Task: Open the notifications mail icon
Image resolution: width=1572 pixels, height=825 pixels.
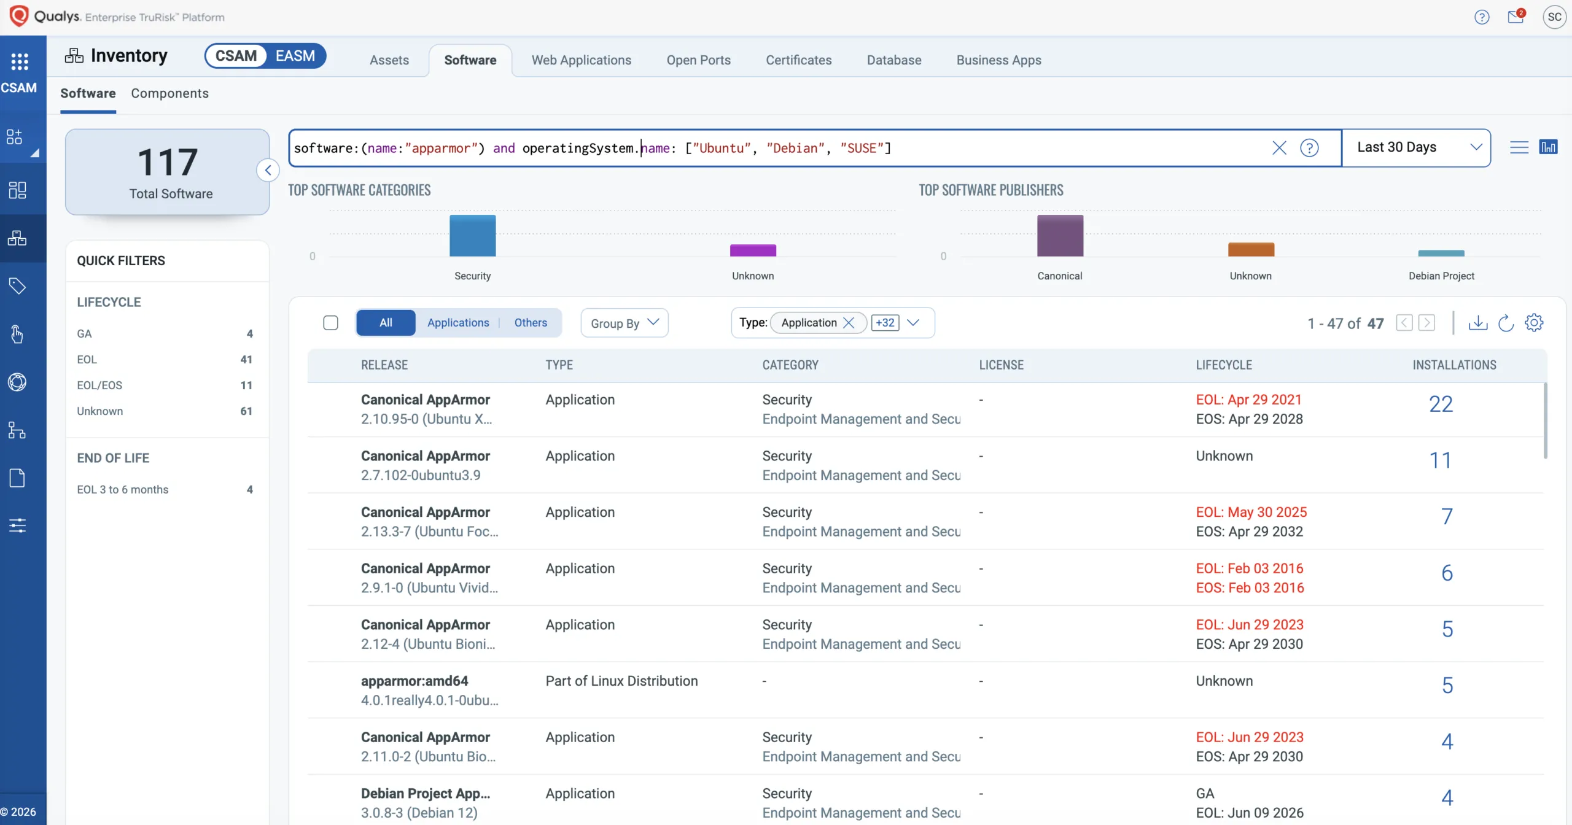Action: [1516, 17]
